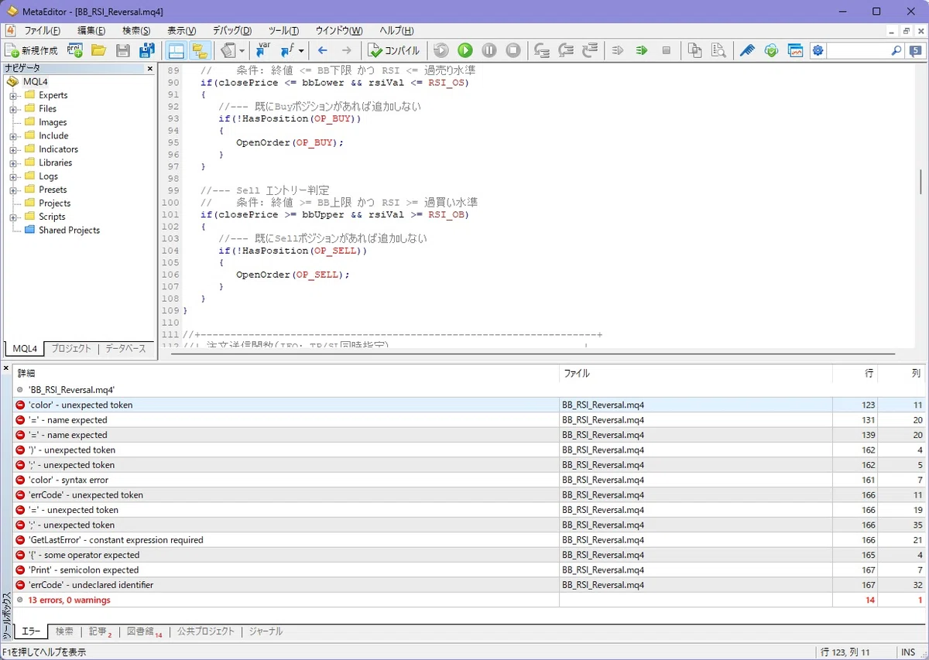
Task: Open file using the yellow folder icon
Action: [x=98, y=50]
